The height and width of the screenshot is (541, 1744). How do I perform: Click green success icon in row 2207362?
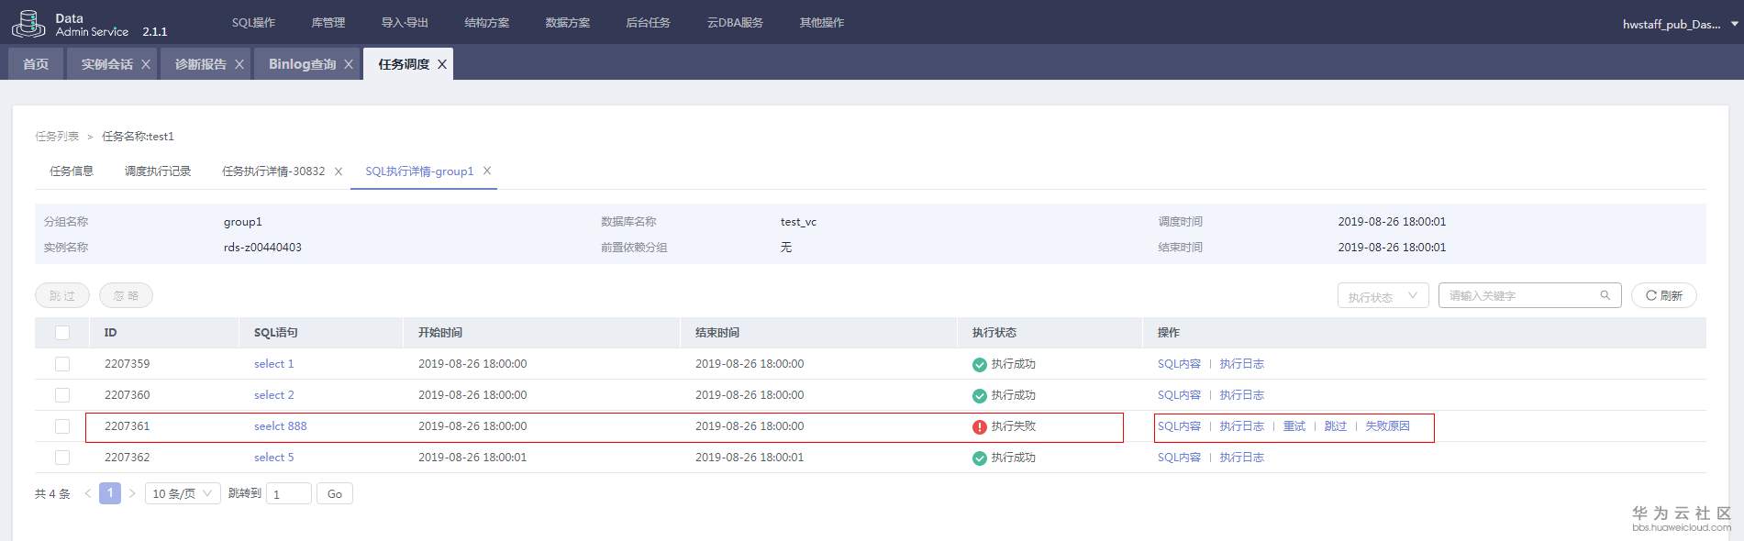[980, 458]
